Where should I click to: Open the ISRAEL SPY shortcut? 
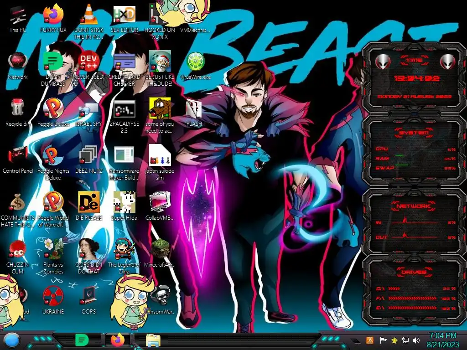pyautogui.click(x=89, y=109)
